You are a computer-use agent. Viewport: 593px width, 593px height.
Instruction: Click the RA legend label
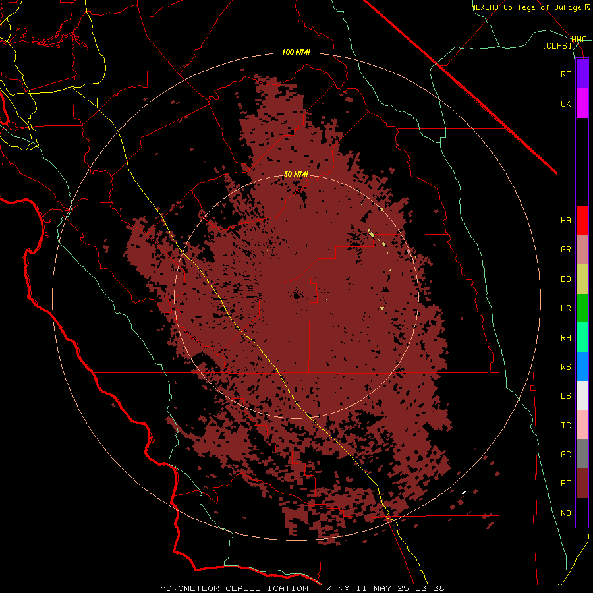click(565, 338)
